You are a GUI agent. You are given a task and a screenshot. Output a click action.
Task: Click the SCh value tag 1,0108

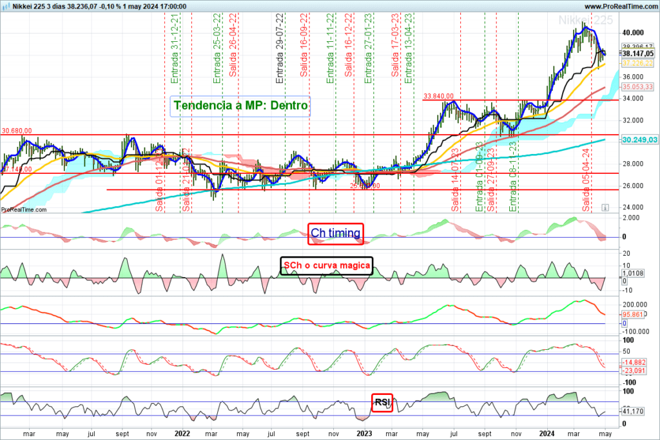click(x=633, y=273)
